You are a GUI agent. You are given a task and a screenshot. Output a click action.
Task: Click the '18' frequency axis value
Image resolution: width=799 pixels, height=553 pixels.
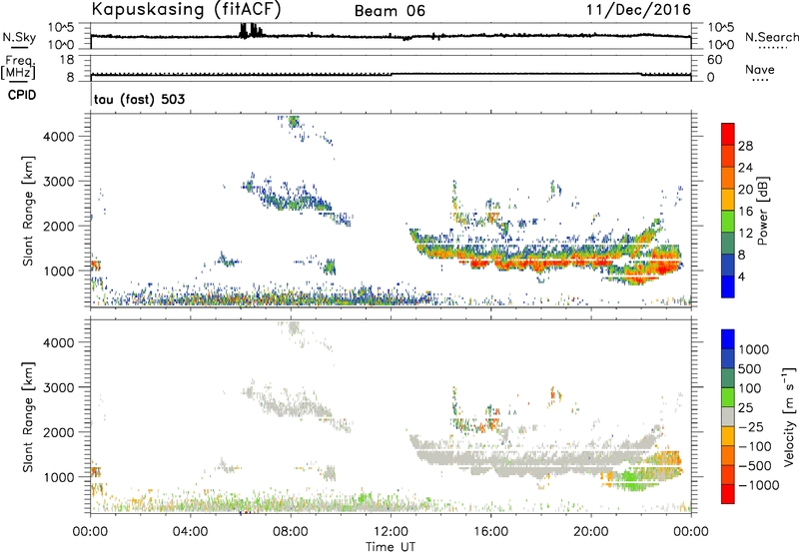(x=67, y=60)
